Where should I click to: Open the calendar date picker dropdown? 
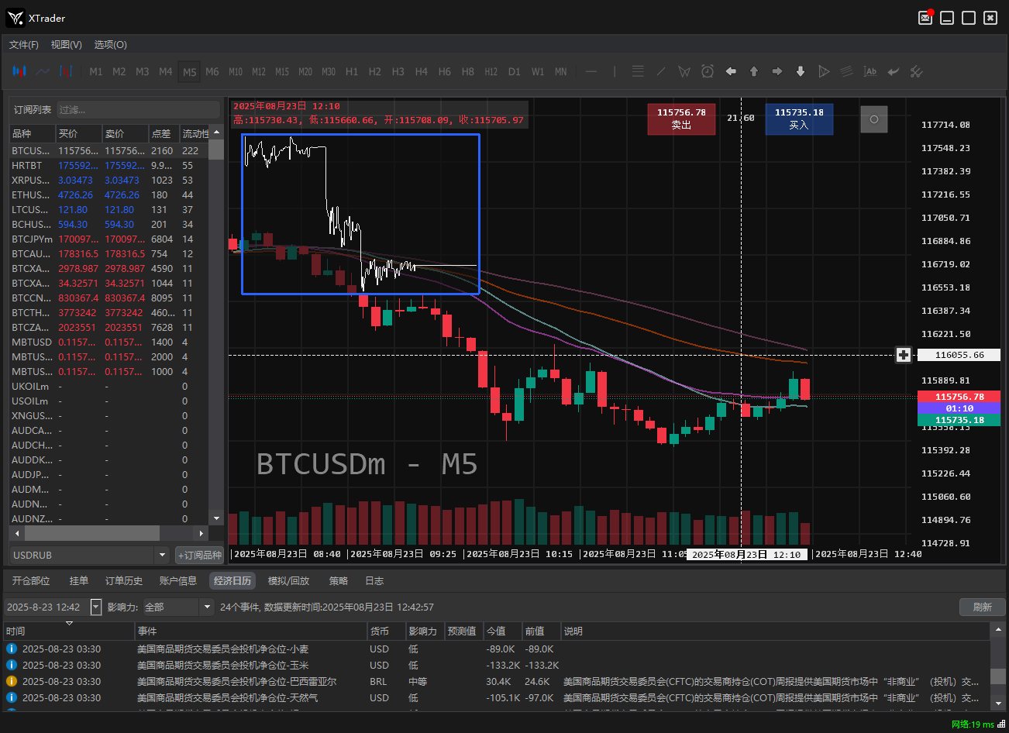coord(96,607)
